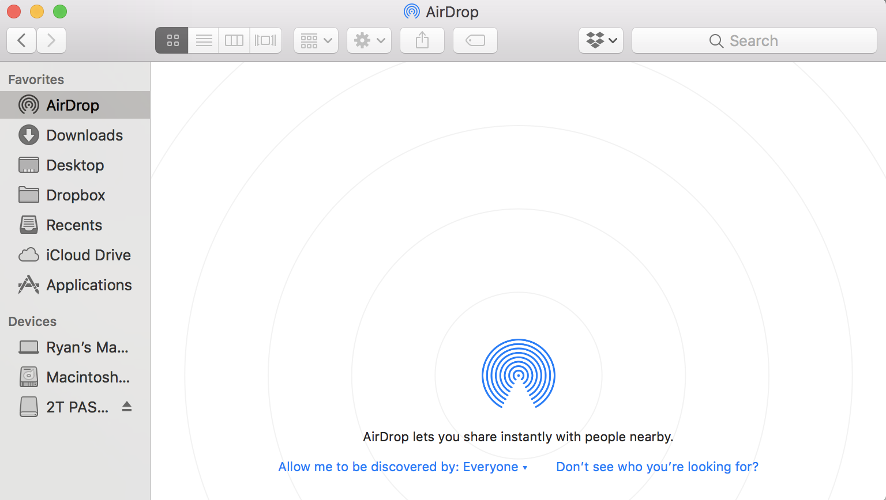
Task: Open the 'Allow me to be discovered by' dropdown
Action: 403,467
